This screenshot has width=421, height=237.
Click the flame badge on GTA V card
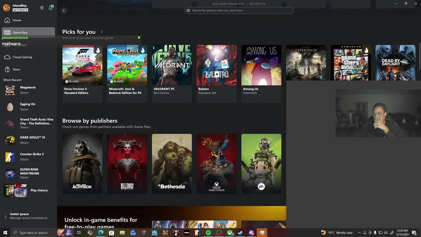click(366, 50)
